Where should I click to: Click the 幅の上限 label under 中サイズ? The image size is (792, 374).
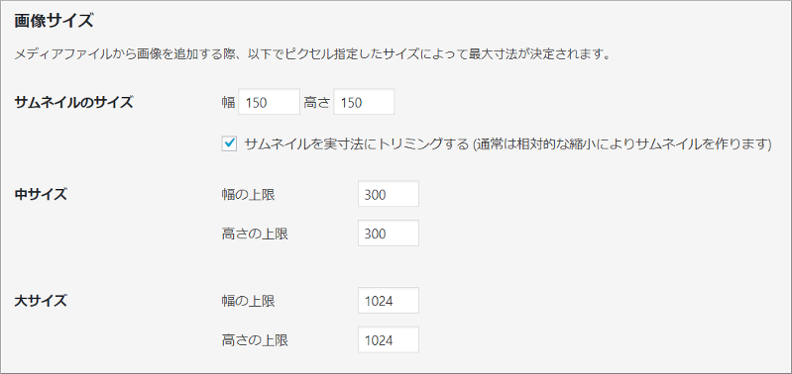pyautogui.click(x=248, y=195)
